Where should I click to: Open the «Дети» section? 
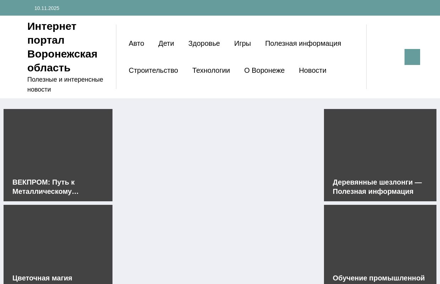(x=166, y=43)
